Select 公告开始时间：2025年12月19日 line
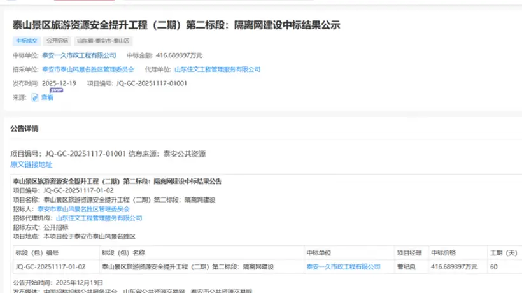The height and width of the screenshot is (293, 522). pos(58,283)
